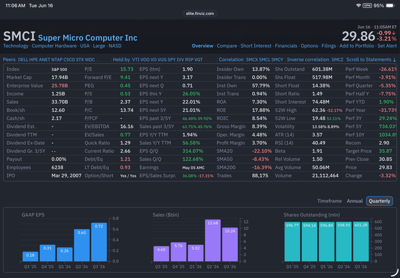Click the S&P 500 index value
The image size is (400, 278).
click(x=59, y=69)
